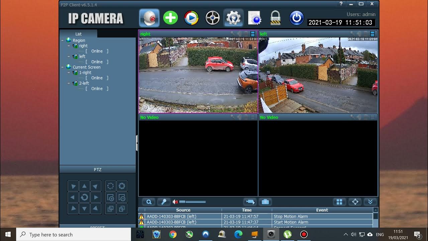Screen dimensions: 428x241
Task: Click the Event column header
Action: [x=322, y=210]
